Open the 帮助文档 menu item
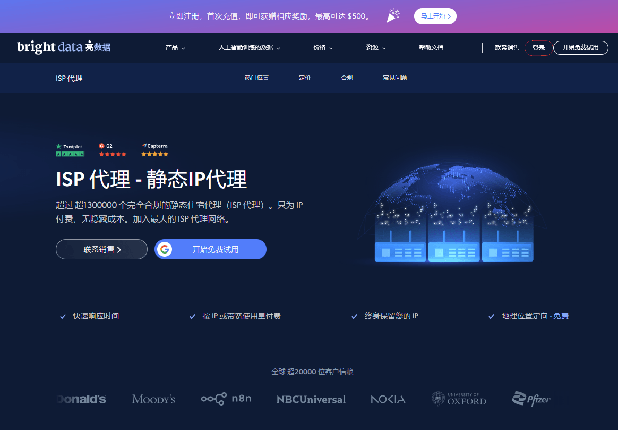618x430 pixels. pyautogui.click(x=431, y=47)
